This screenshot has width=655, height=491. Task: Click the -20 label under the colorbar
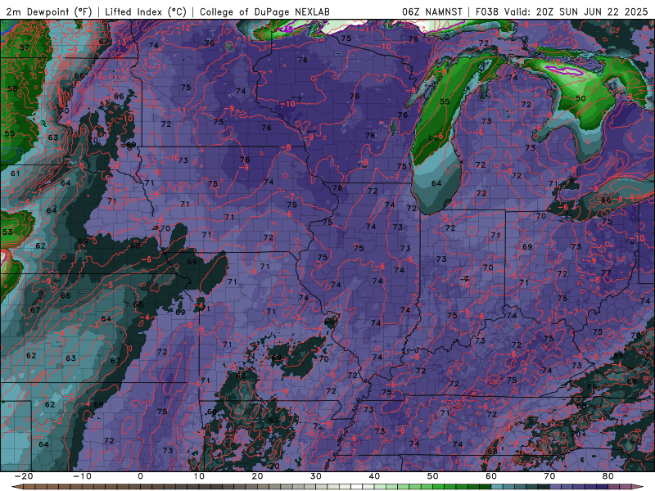point(24,476)
